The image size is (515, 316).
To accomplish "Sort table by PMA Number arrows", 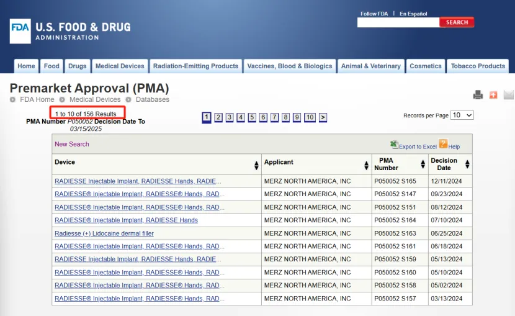I will pos(423,164).
